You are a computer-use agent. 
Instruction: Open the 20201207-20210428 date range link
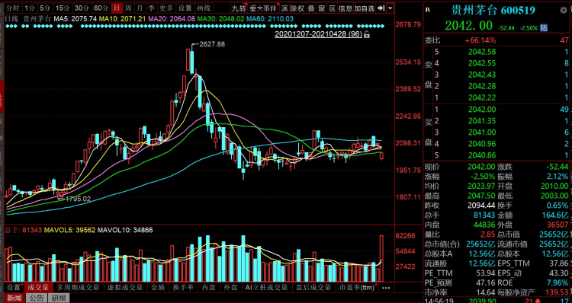pyautogui.click(x=318, y=34)
